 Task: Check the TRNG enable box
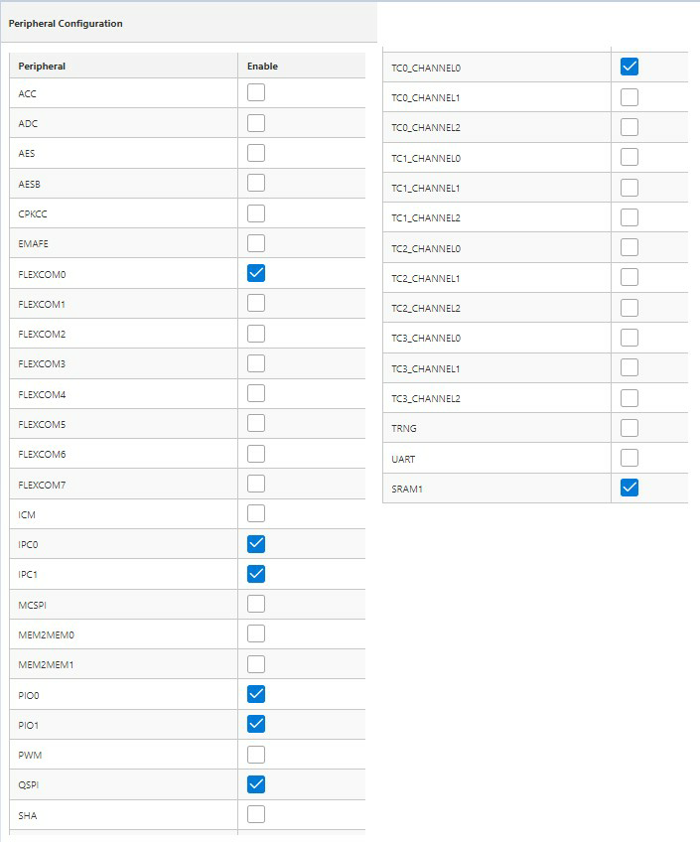tap(629, 428)
